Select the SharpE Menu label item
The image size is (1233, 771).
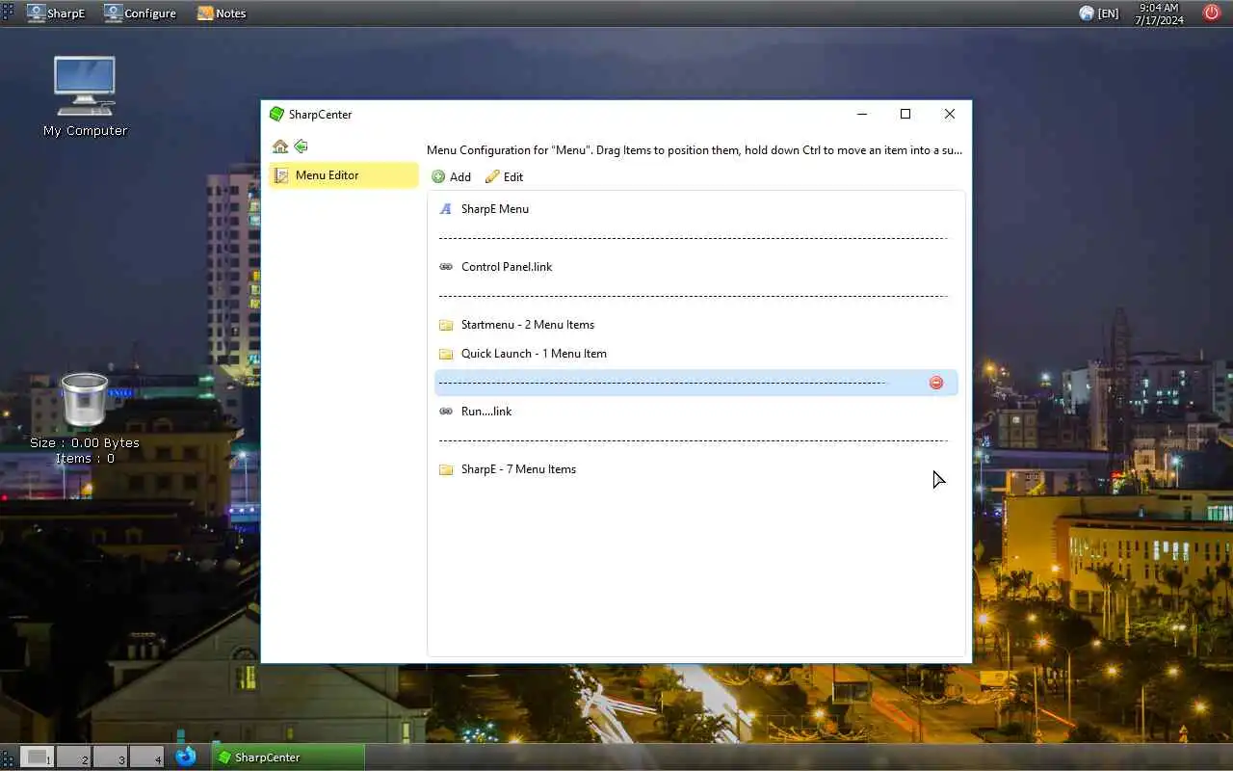pos(695,209)
